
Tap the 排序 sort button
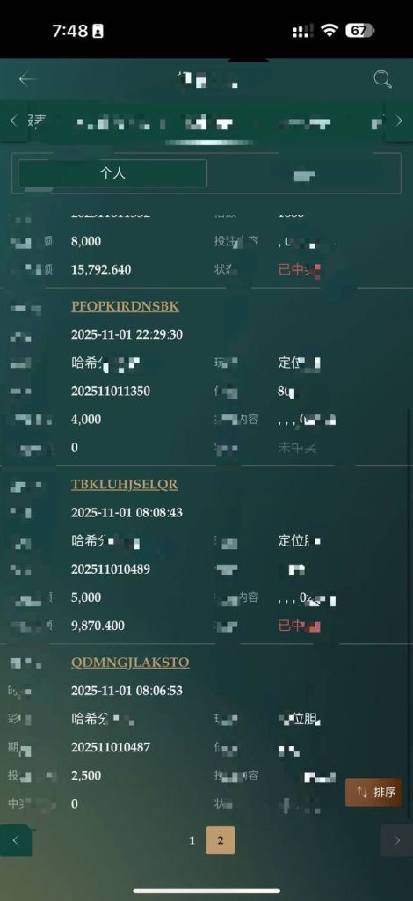pyautogui.click(x=373, y=793)
